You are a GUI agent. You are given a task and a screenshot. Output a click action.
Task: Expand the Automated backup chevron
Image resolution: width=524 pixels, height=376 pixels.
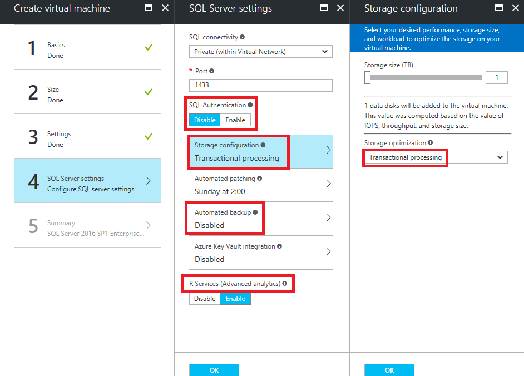point(329,217)
